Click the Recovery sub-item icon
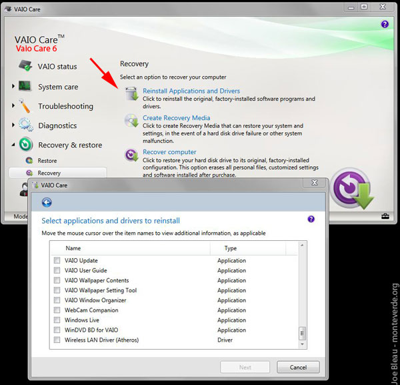 (x=29, y=173)
